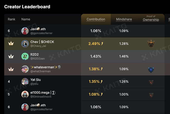This screenshot has height=114, width=170.
Task: Select the Proof of Ownership column header
Action: [151, 19]
